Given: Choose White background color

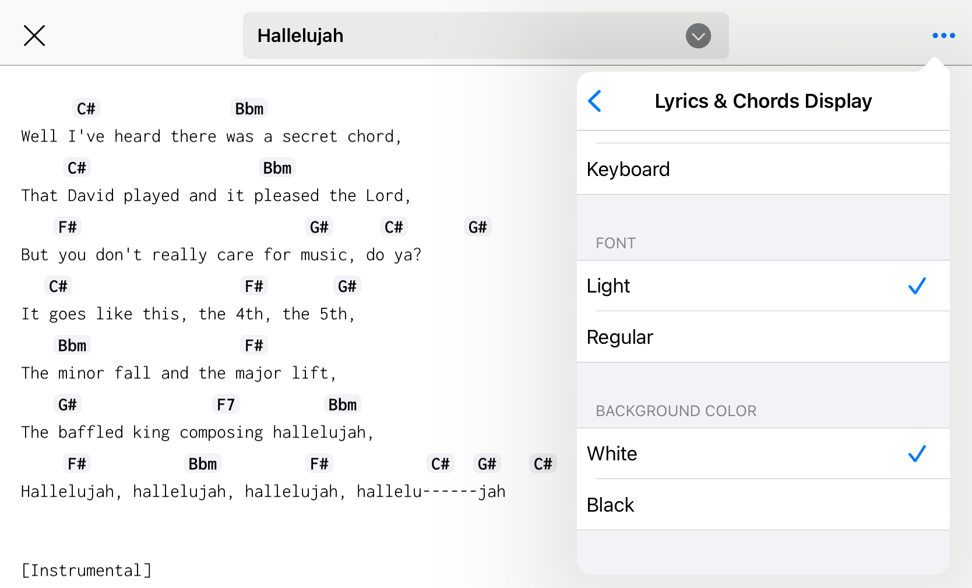Looking at the screenshot, I should [763, 453].
